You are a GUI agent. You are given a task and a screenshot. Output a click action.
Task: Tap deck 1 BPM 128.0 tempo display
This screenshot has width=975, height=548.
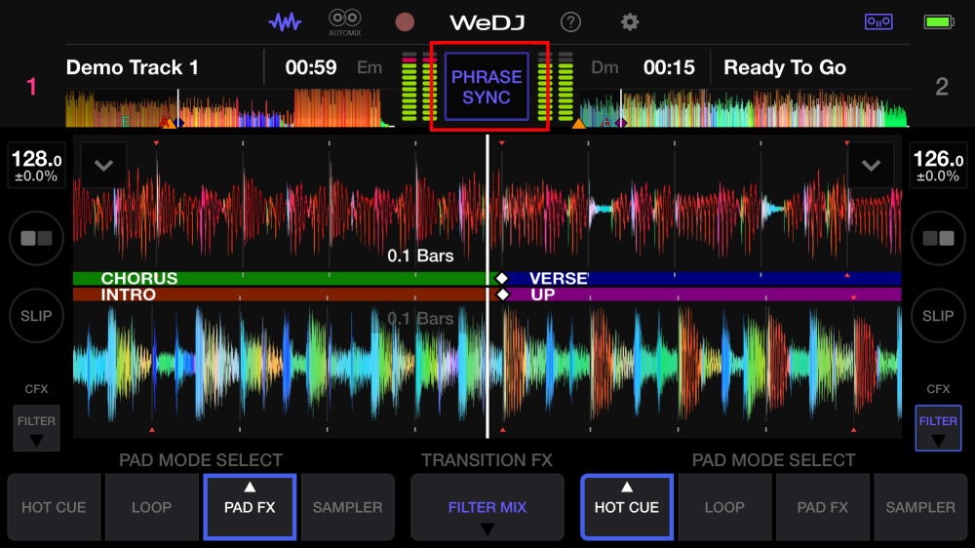[36, 166]
